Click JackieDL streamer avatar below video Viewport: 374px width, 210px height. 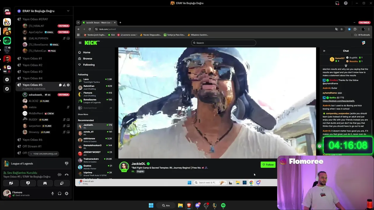click(124, 166)
